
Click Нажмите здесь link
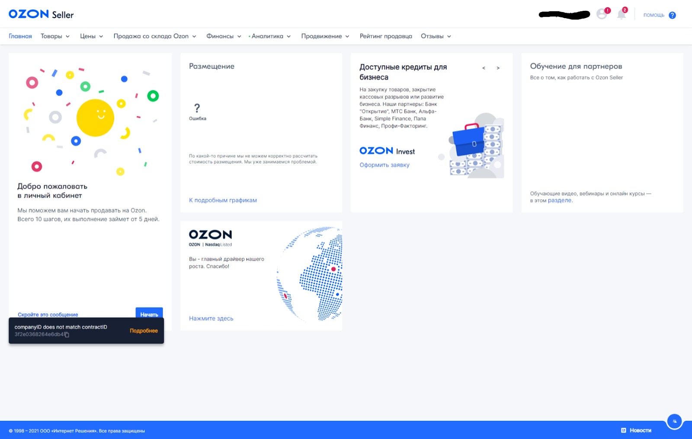(211, 318)
